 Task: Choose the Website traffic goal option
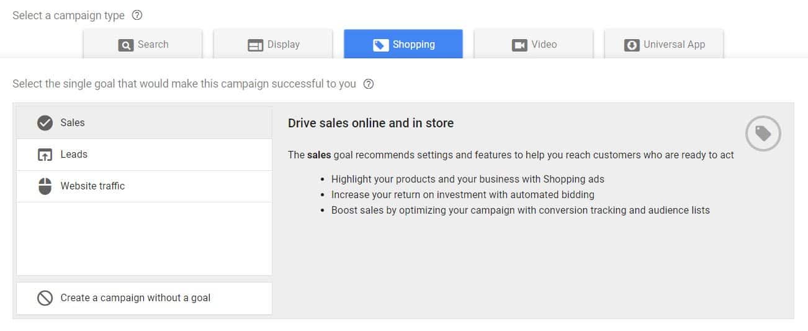coord(144,186)
